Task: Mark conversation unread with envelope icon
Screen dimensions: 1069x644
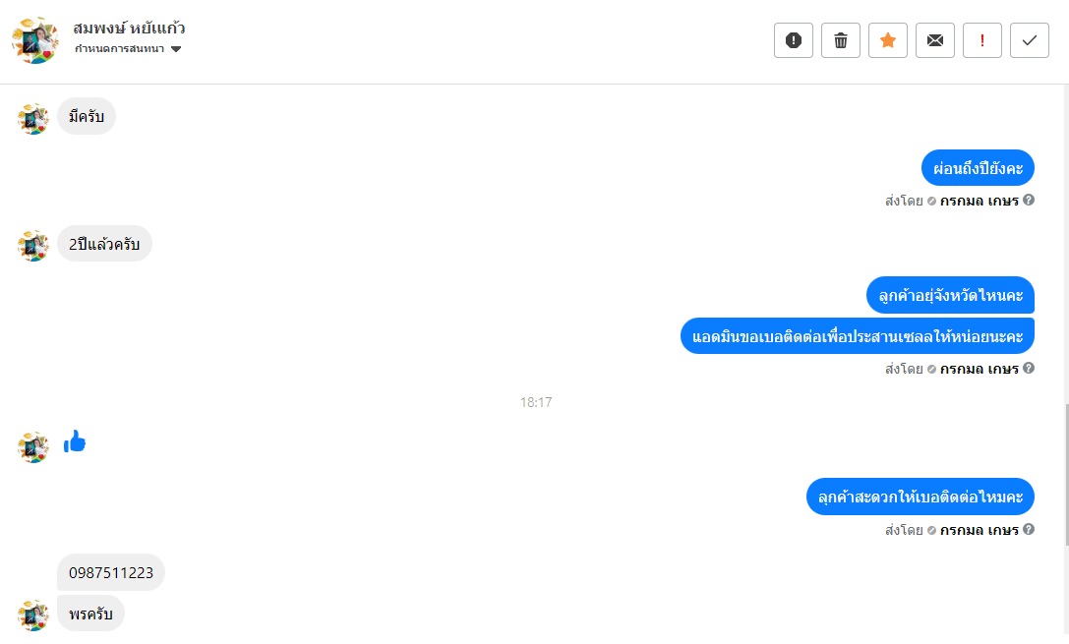Action: point(934,40)
